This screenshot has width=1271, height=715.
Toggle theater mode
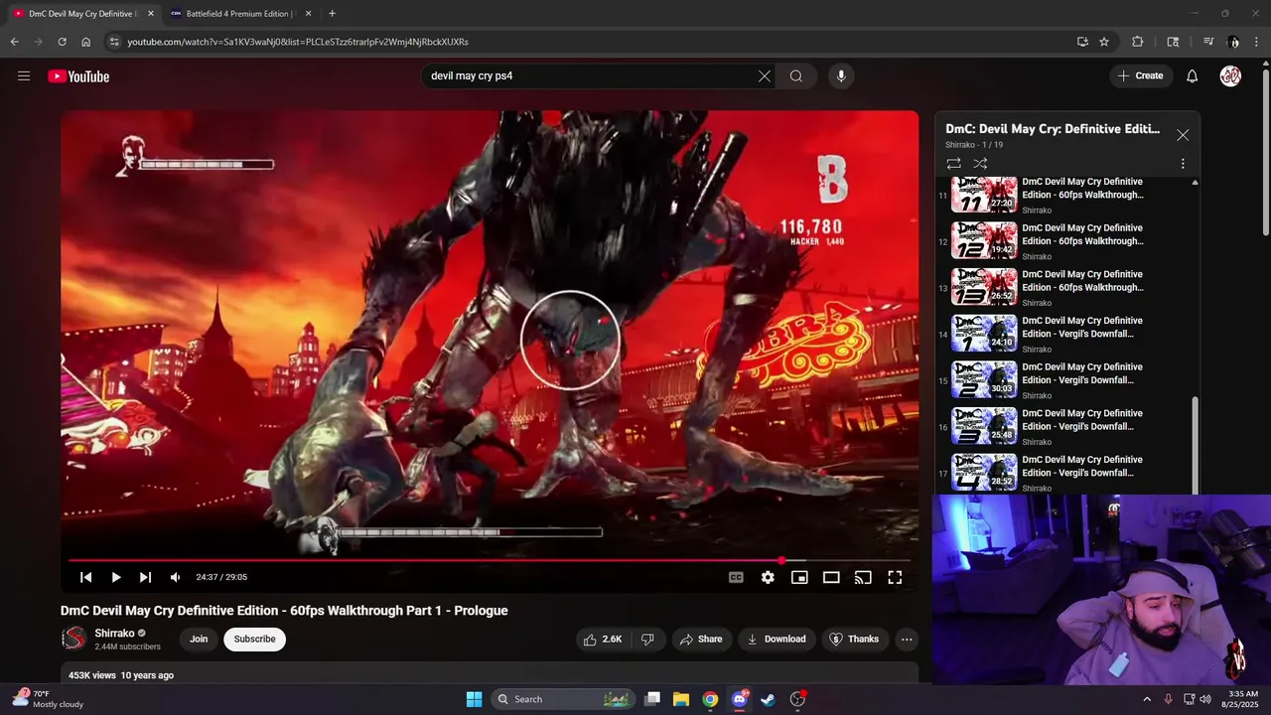tap(831, 577)
